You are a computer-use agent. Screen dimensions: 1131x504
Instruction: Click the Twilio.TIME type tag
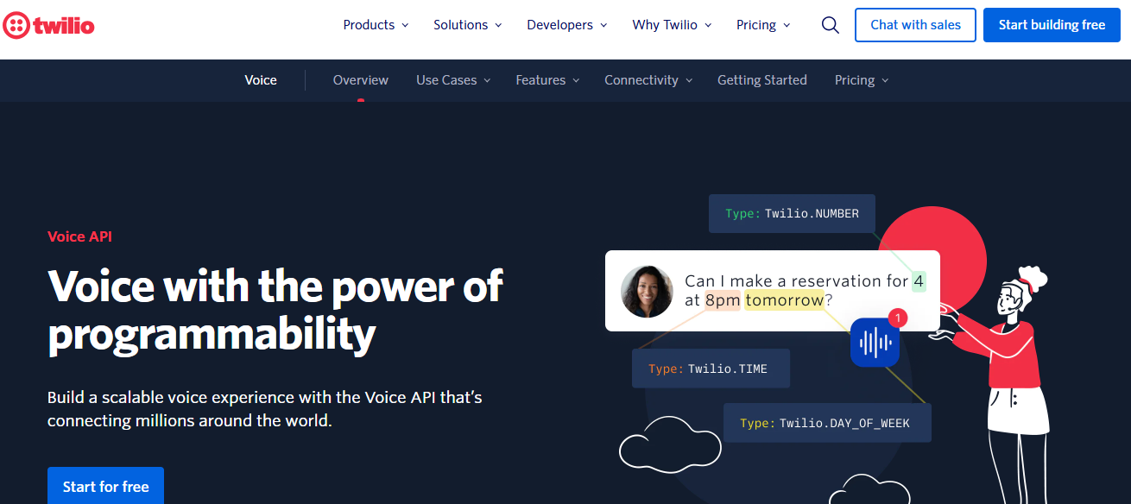[x=710, y=368]
